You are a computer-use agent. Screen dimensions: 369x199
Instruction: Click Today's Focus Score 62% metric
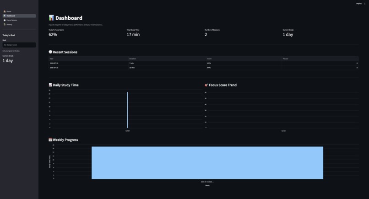pos(53,35)
